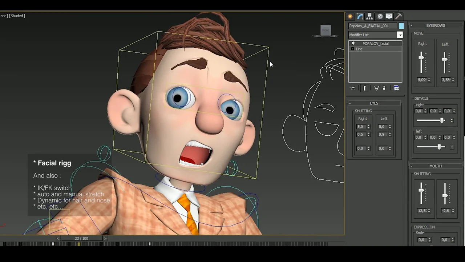Image resolution: width=465 pixels, height=262 pixels.
Task: Click the Mouth Shutting 12,5 value field
Action: pos(422,211)
